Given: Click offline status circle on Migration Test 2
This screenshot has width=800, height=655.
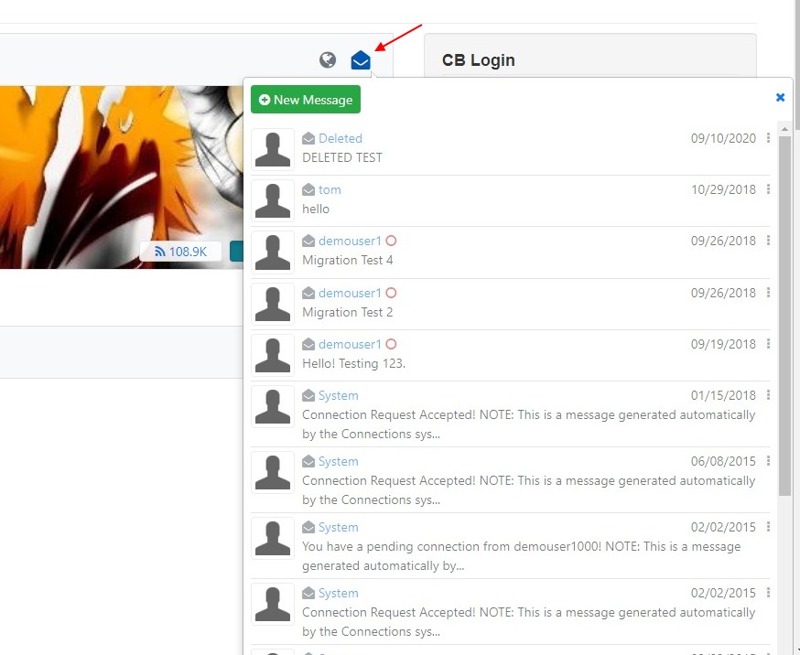Looking at the screenshot, I should 391,293.
